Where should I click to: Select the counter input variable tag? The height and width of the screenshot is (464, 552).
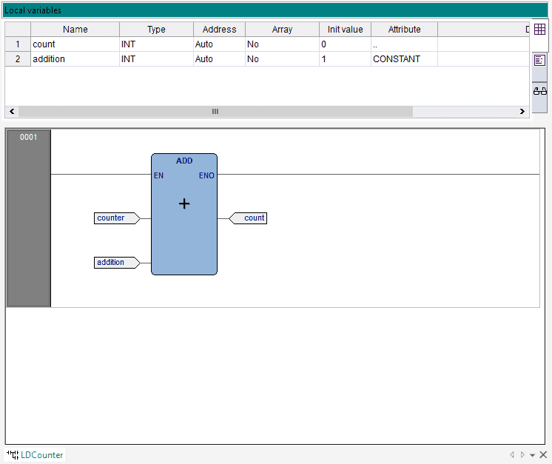coord(115,218)
